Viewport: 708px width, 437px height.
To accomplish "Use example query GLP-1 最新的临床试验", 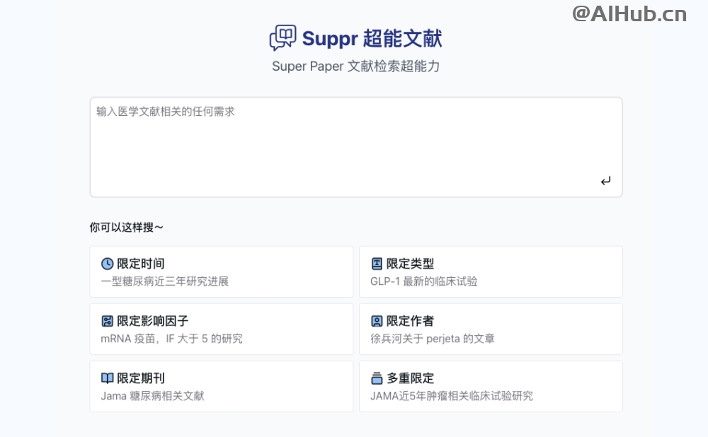I will [x=424, y=281].
